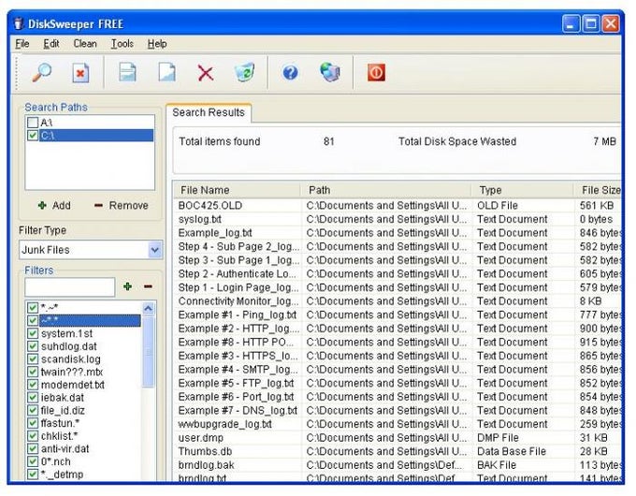This screenshot has width=636, height=496.
Task: Click the Data Base File type cell
Action: click(x=512, y=451)
